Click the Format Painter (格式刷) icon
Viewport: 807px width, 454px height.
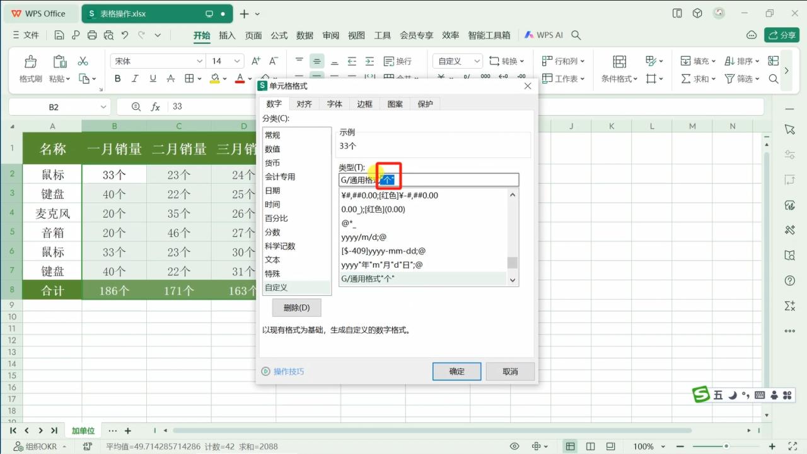pyautogui.click(x=30, y=62)
